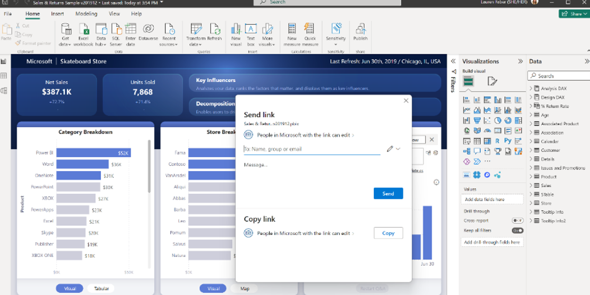Image resolution: width=590 pixels, height=295 pixels.
Task: Click the Category Breakdown vertical scrollbar
Action: point(149,166)
